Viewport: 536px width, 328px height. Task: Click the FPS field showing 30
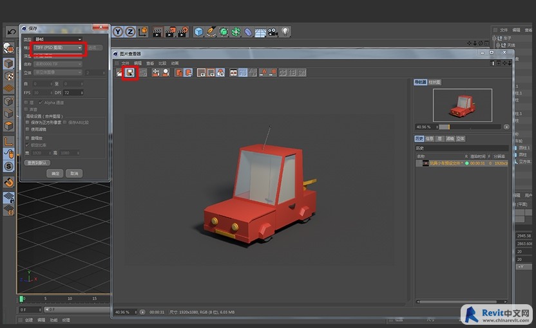42,93
